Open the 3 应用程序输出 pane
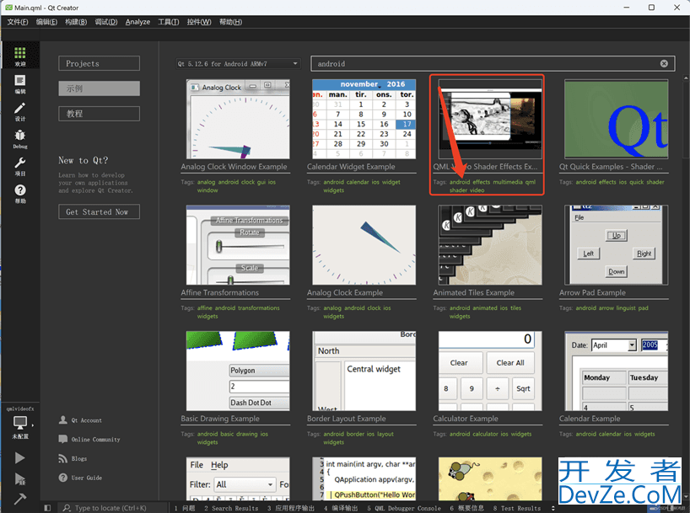The width and height of the screenshot is (690, 513). 291,508
